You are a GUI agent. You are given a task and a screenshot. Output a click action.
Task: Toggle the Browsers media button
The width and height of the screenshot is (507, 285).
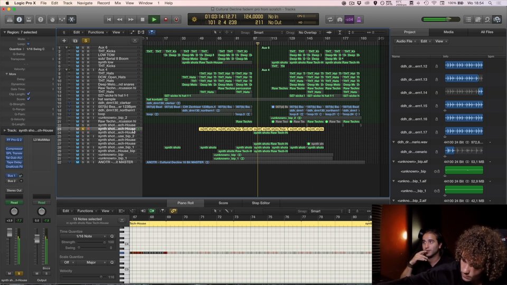coord(497,20)
